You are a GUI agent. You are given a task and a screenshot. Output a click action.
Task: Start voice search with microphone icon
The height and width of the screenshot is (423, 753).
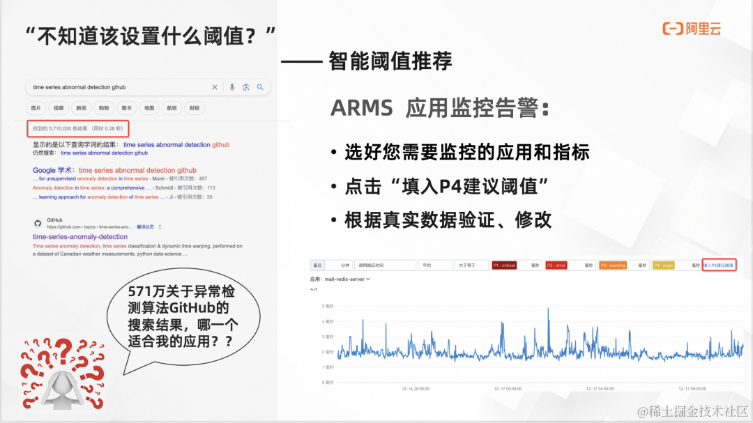232,87
